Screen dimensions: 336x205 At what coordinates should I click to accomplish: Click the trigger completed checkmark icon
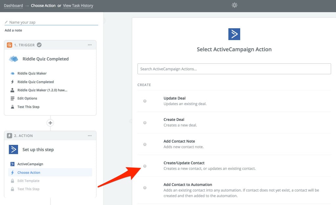point(39,45)
